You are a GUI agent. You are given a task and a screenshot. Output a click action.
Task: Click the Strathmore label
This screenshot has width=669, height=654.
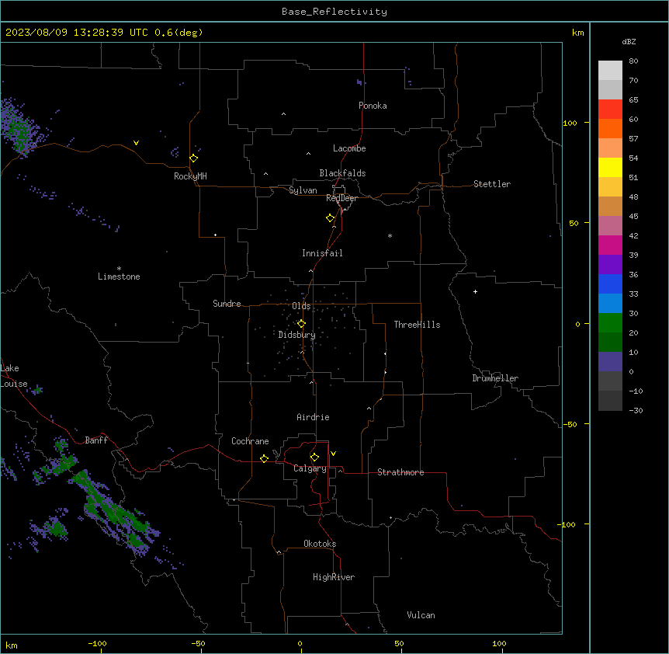pyautogui.click(x=400, y=472)
